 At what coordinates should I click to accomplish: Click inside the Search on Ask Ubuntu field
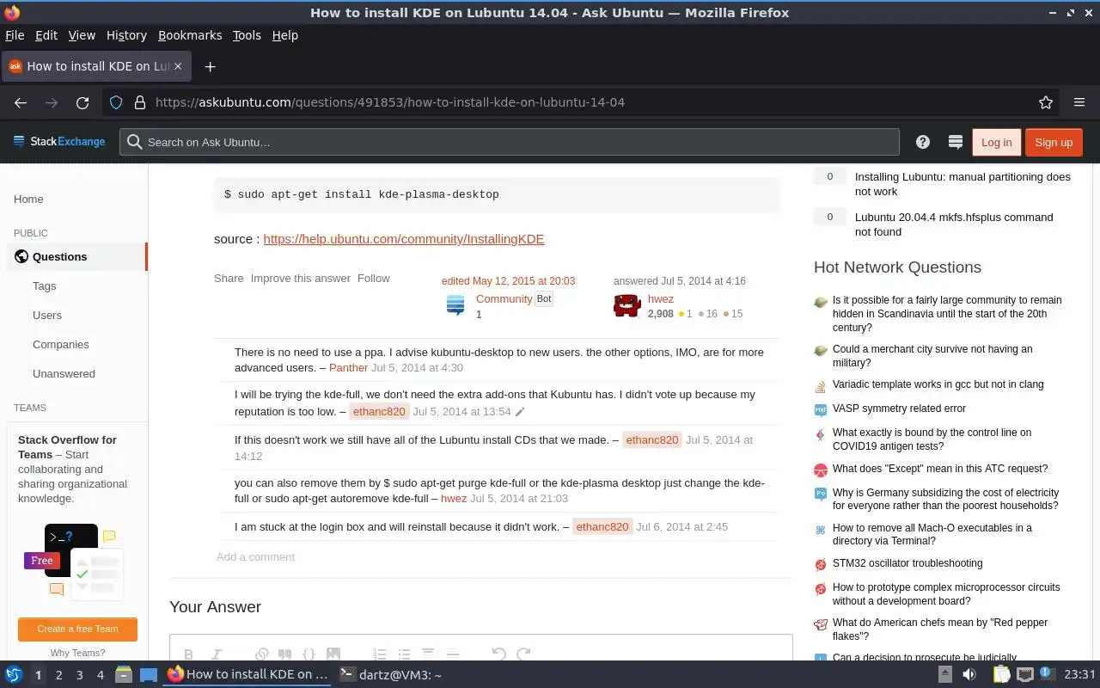tap(510, 142)
